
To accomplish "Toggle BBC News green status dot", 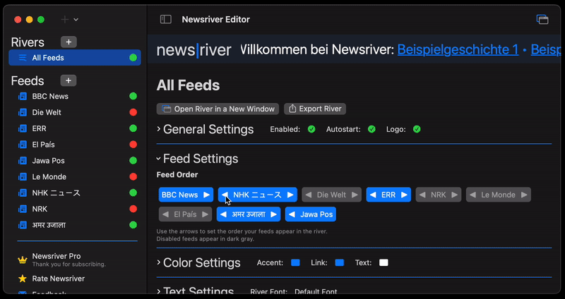I will [133, 96].
